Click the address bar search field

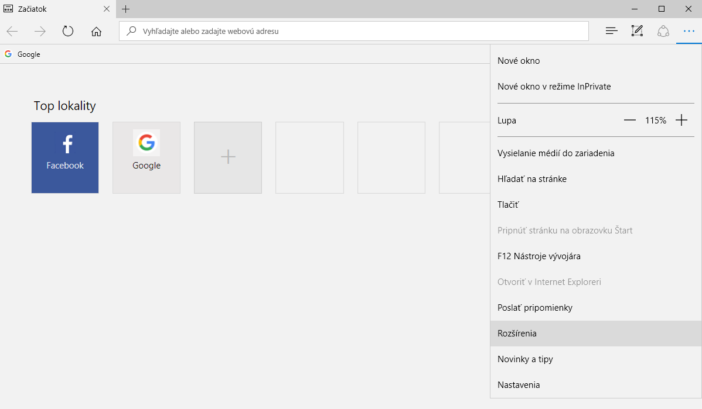[354, 31]
